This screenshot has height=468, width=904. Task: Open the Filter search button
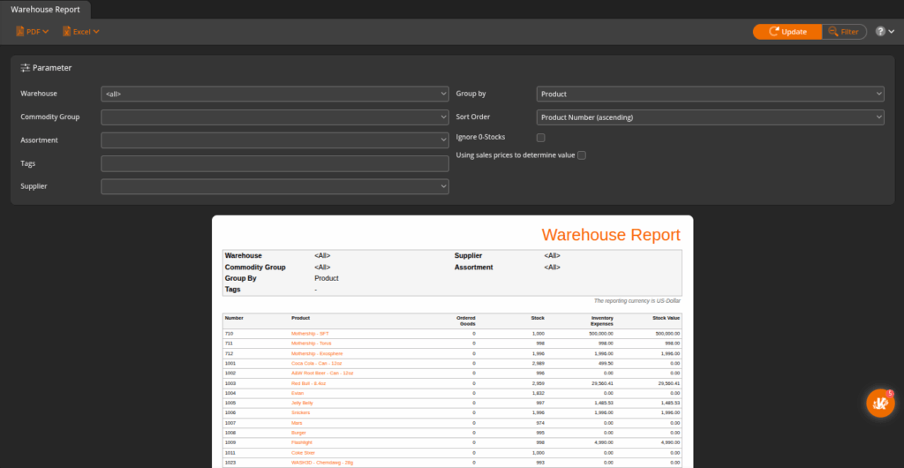pyautogui.click(x=842, y=32)
